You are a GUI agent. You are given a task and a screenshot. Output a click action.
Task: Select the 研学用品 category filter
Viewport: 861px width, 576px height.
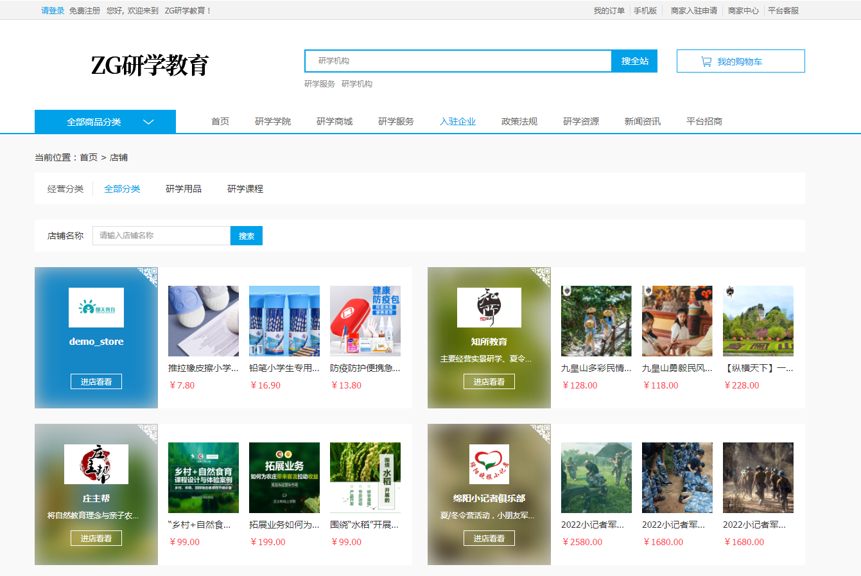coord(184,189)
